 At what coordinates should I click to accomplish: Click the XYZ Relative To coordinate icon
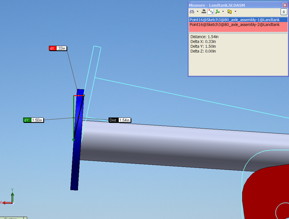coord(218,12)
